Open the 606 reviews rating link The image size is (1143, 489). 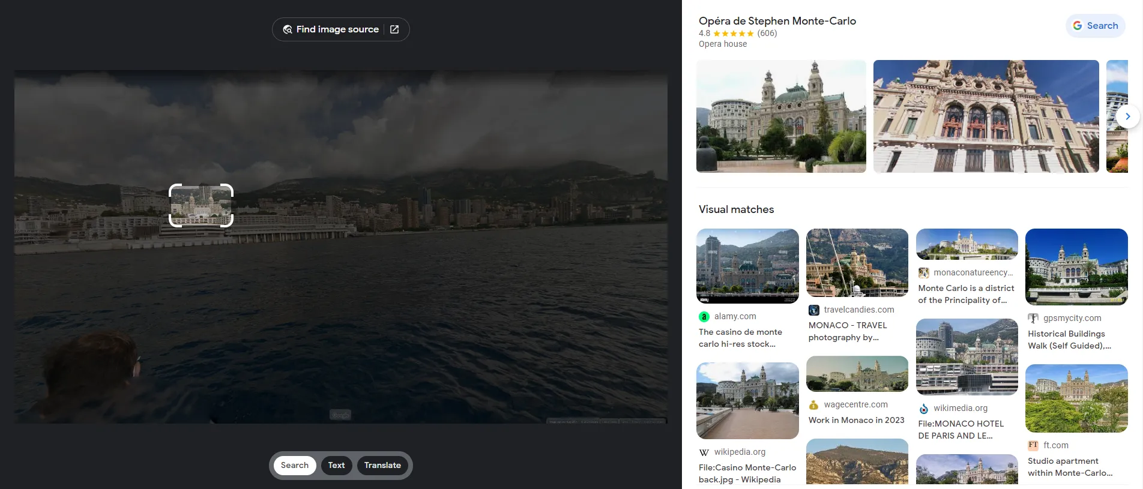pos(767,34)
